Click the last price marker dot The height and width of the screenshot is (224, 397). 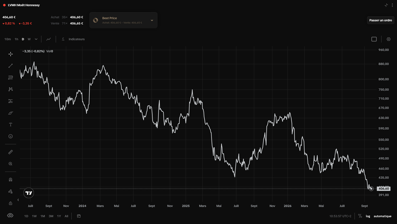[371, 189]
